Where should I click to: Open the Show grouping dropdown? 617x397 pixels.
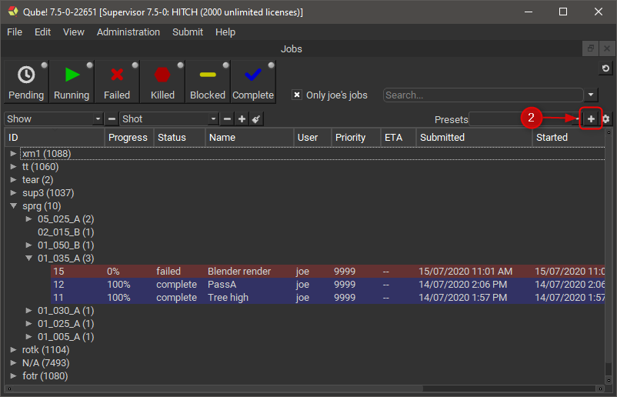(54, 119)
